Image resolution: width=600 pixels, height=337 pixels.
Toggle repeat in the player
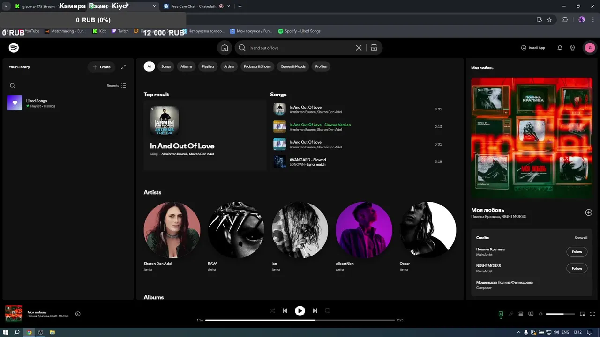point(328,311)
